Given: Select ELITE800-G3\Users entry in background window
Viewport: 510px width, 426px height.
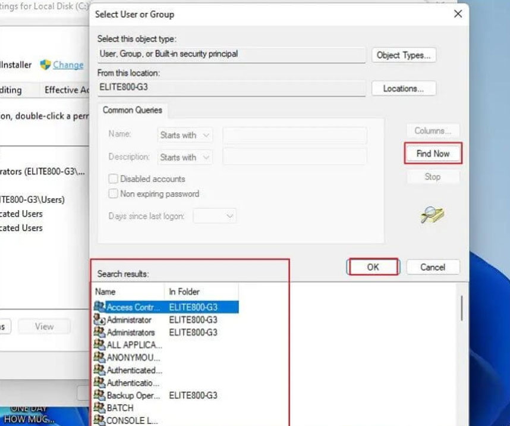Looking at the screenshot, I should (x=32, y=199).
